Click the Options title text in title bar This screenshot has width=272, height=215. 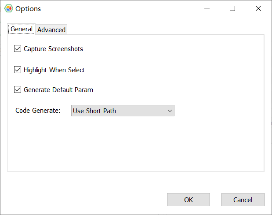[28, 9]
